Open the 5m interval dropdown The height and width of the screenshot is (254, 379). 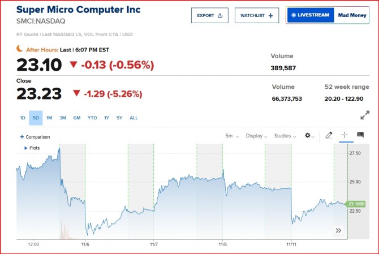(x=232, y=136)
